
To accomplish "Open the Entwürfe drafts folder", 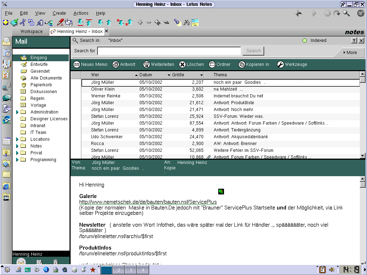I will [39, 64].
